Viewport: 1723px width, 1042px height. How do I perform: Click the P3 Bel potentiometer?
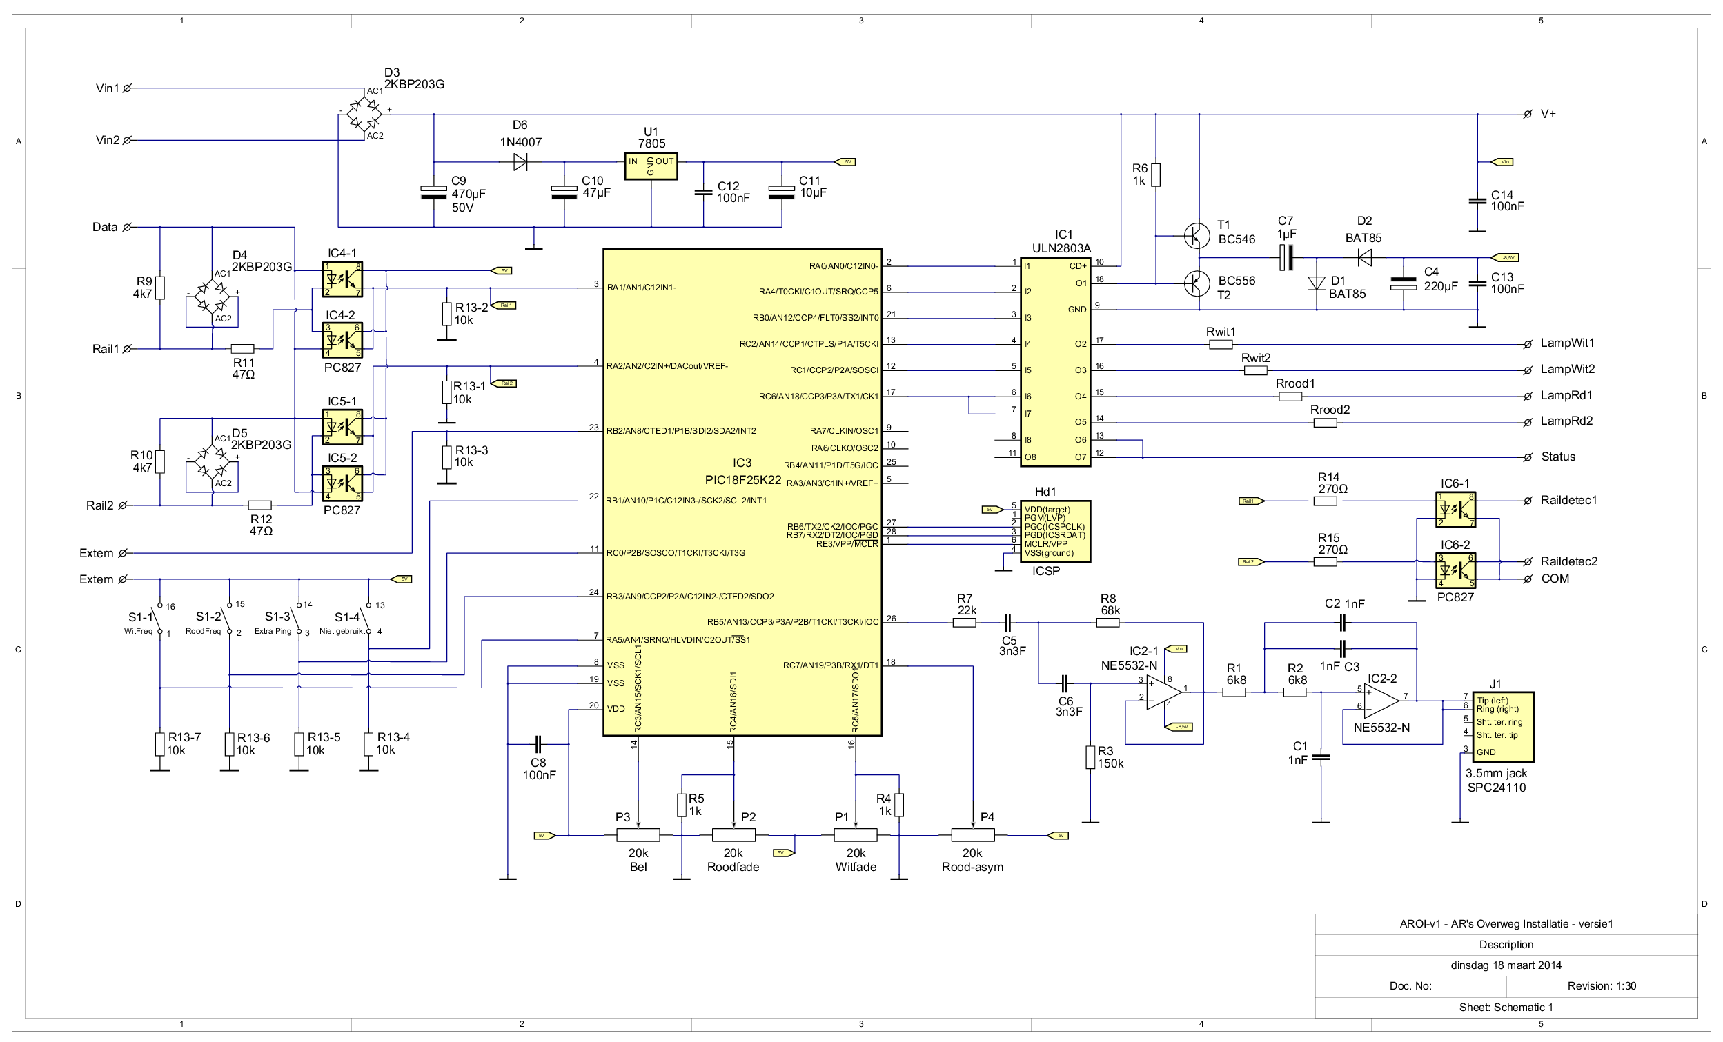click(638, 834)
